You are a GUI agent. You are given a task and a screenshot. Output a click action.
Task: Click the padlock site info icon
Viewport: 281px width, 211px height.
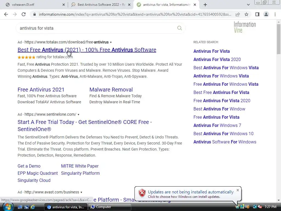coord(35,14)
